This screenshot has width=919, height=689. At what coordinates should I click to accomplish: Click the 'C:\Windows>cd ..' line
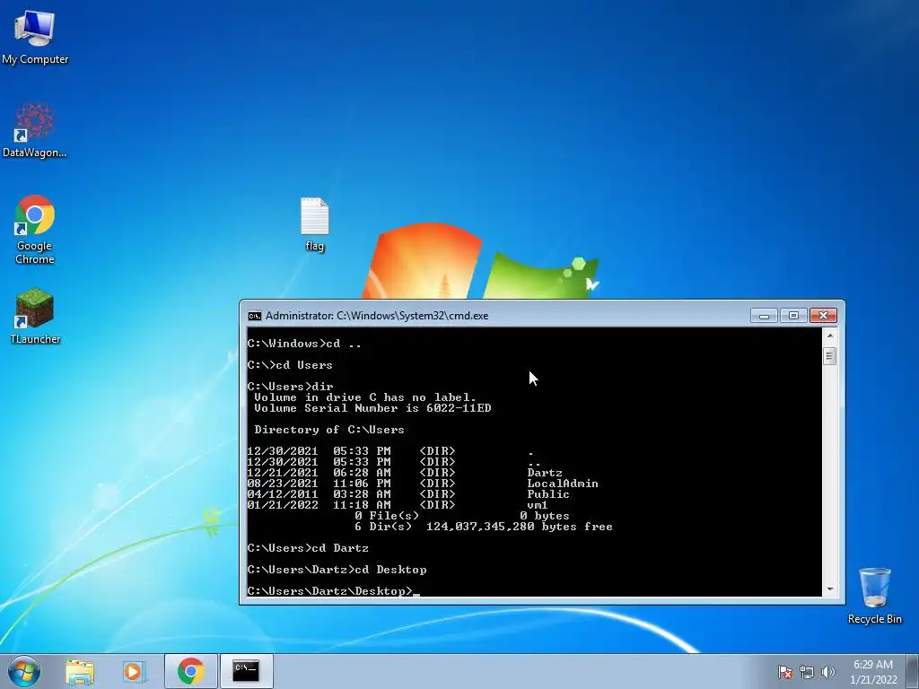[x=304, y=344]
